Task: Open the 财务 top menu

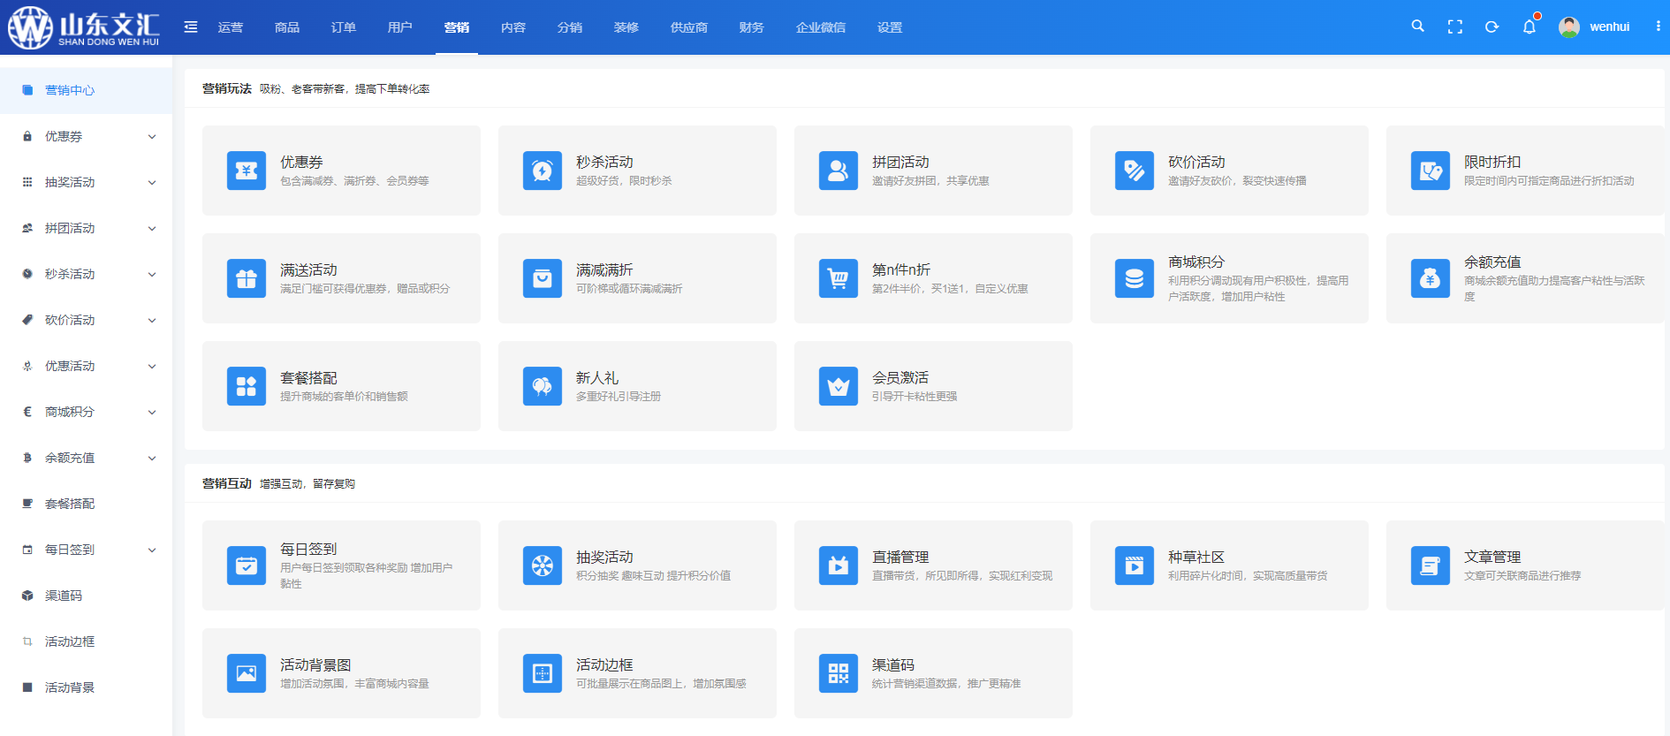Action: [x=752, y=27]
